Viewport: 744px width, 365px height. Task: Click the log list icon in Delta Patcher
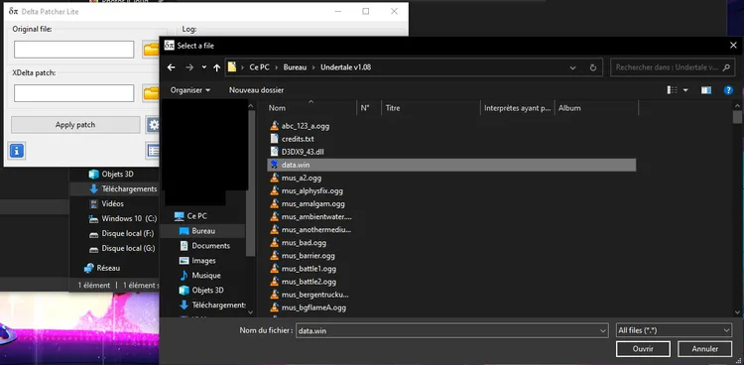pos(153,151)
